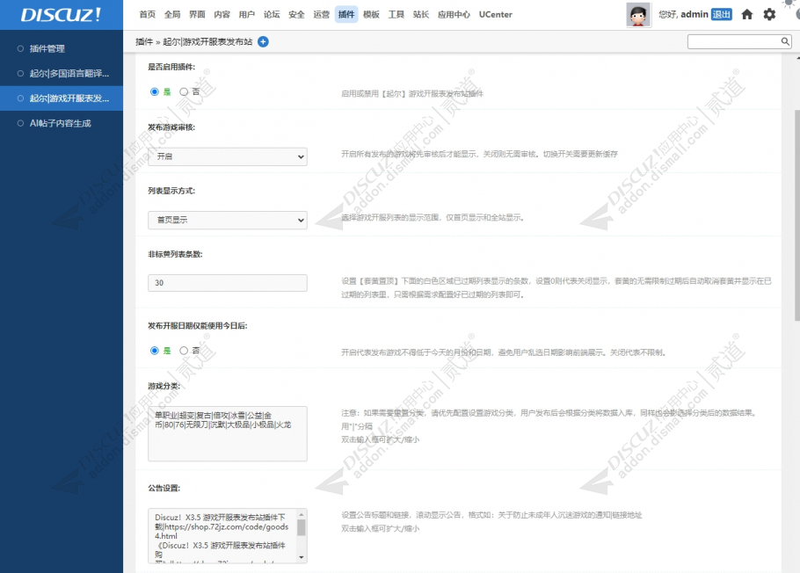
Task: Click the Discuz! logo
Action: tap(61, 15)
